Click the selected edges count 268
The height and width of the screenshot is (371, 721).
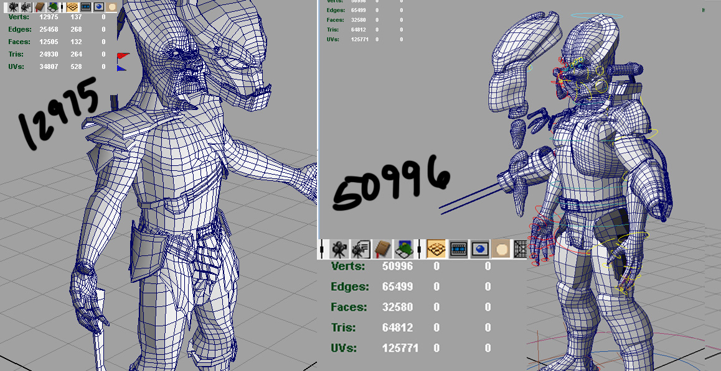(x=76, y=29)
